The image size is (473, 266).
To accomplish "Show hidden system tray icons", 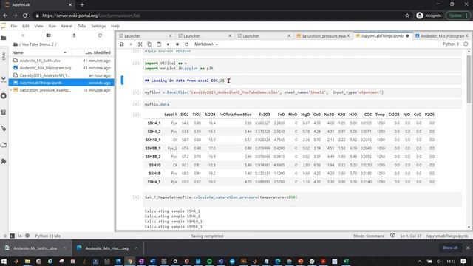I will click(420, 261).
